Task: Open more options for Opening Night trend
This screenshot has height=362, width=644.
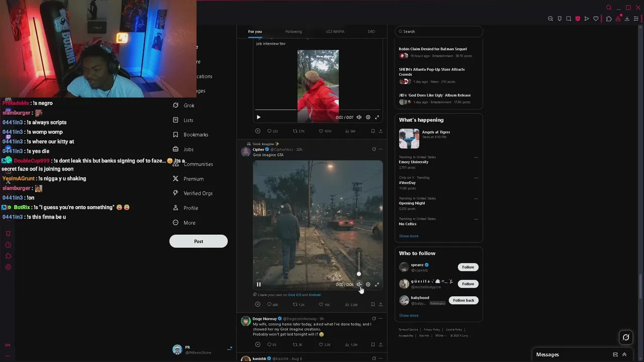Action: click(476, 199)
